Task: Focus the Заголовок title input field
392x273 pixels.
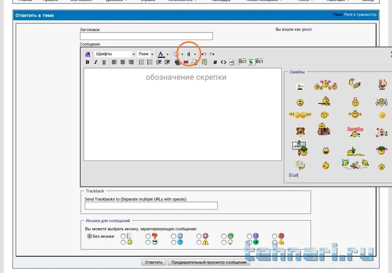Action: 146,36
